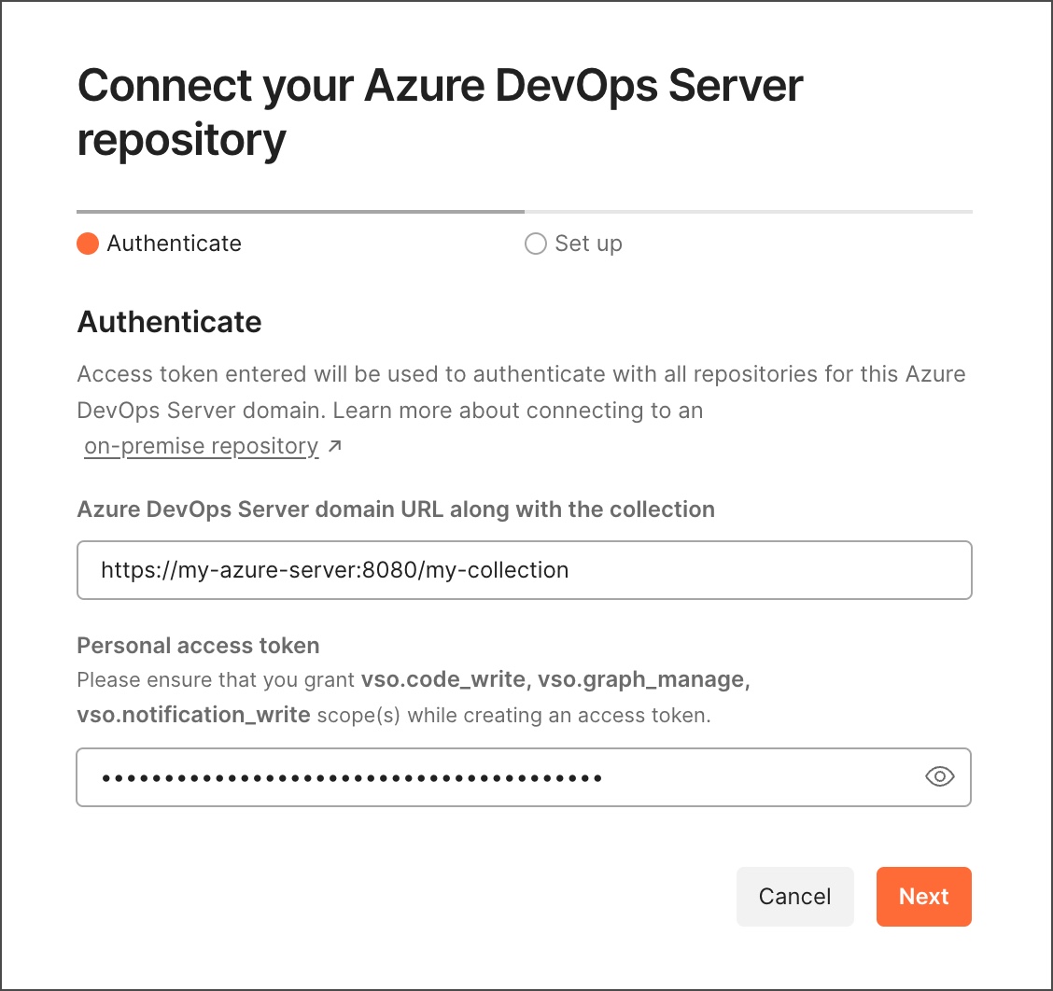Switch to the Authenticate step label

174,244
